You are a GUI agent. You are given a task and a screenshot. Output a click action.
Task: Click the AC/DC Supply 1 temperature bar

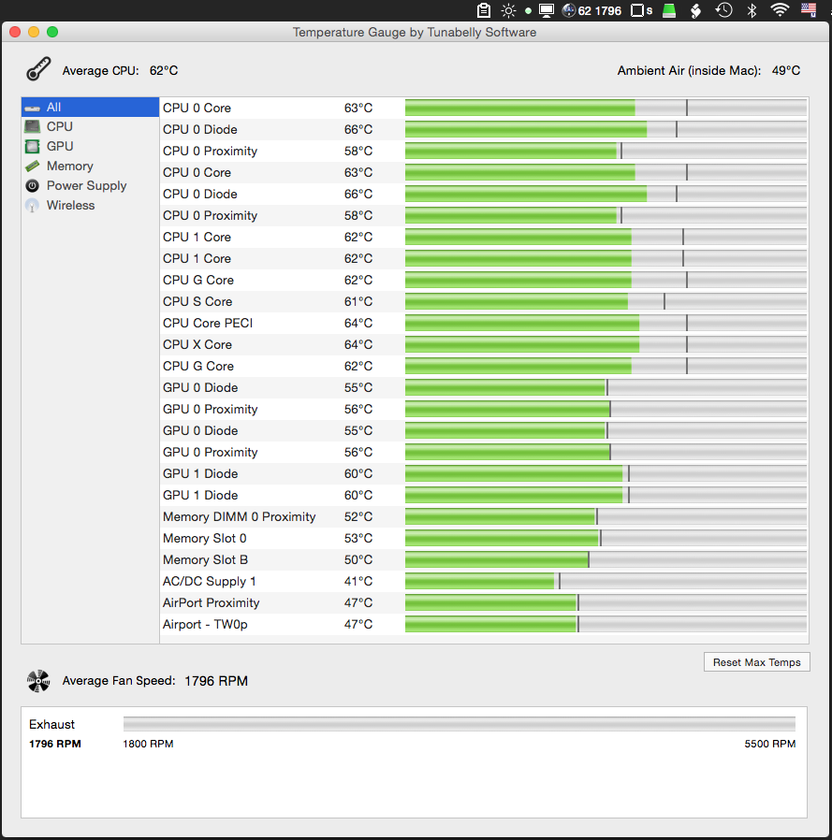tap(606, 581)
